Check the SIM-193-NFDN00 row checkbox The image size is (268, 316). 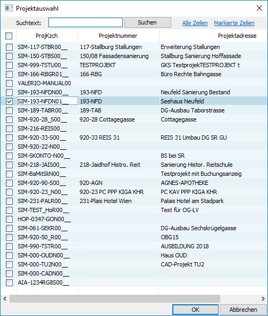9,92
